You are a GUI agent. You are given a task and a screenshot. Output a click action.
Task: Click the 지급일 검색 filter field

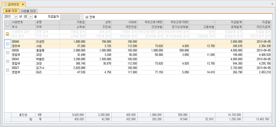[x=257, y=32]
